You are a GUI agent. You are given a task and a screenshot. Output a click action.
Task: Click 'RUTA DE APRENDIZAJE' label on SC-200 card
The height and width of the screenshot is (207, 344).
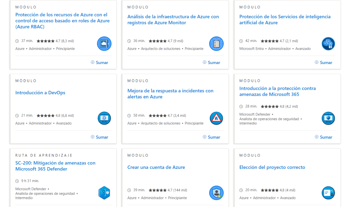(44, 155)
